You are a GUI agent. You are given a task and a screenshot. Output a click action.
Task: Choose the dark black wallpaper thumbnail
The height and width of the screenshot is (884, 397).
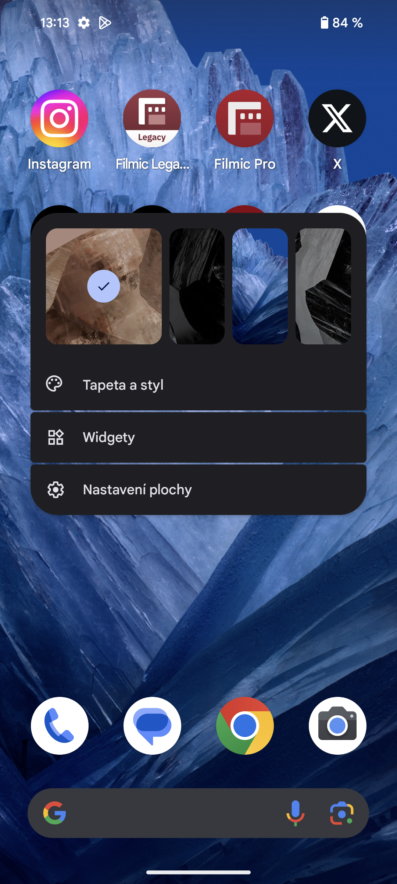pyautogui.click(x=197, y=286)
